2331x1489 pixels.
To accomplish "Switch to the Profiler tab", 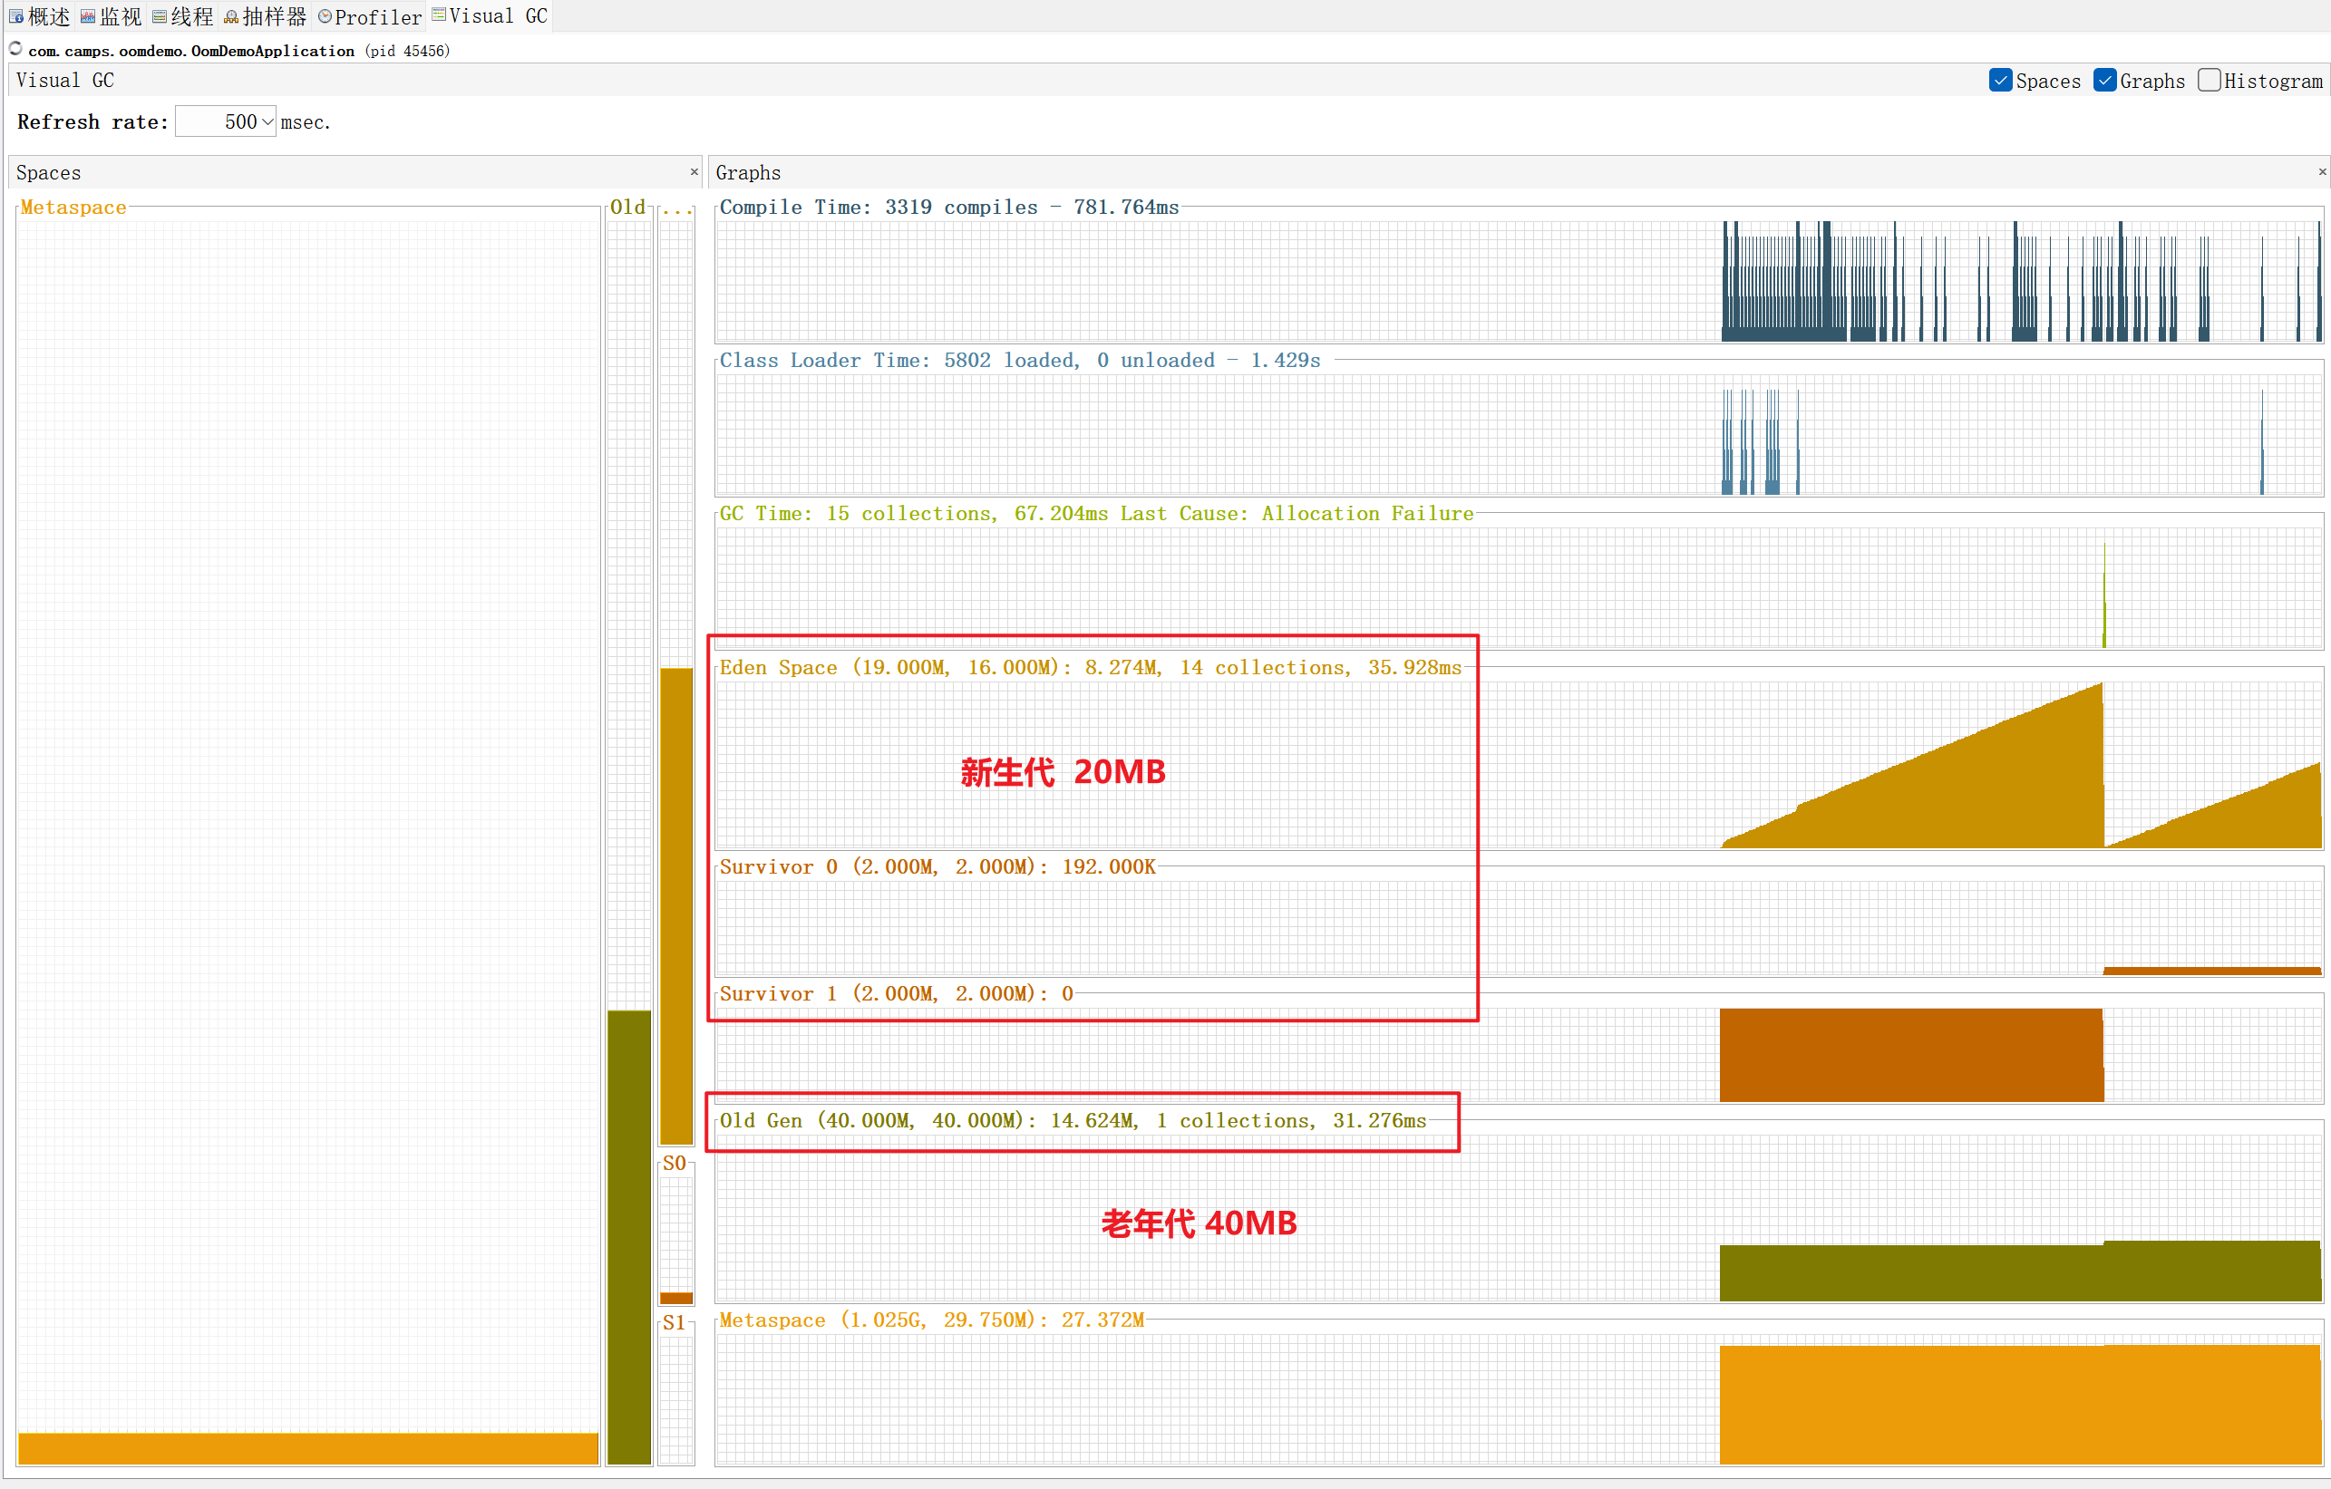I will pyautogui.click(x=377, y=16).
